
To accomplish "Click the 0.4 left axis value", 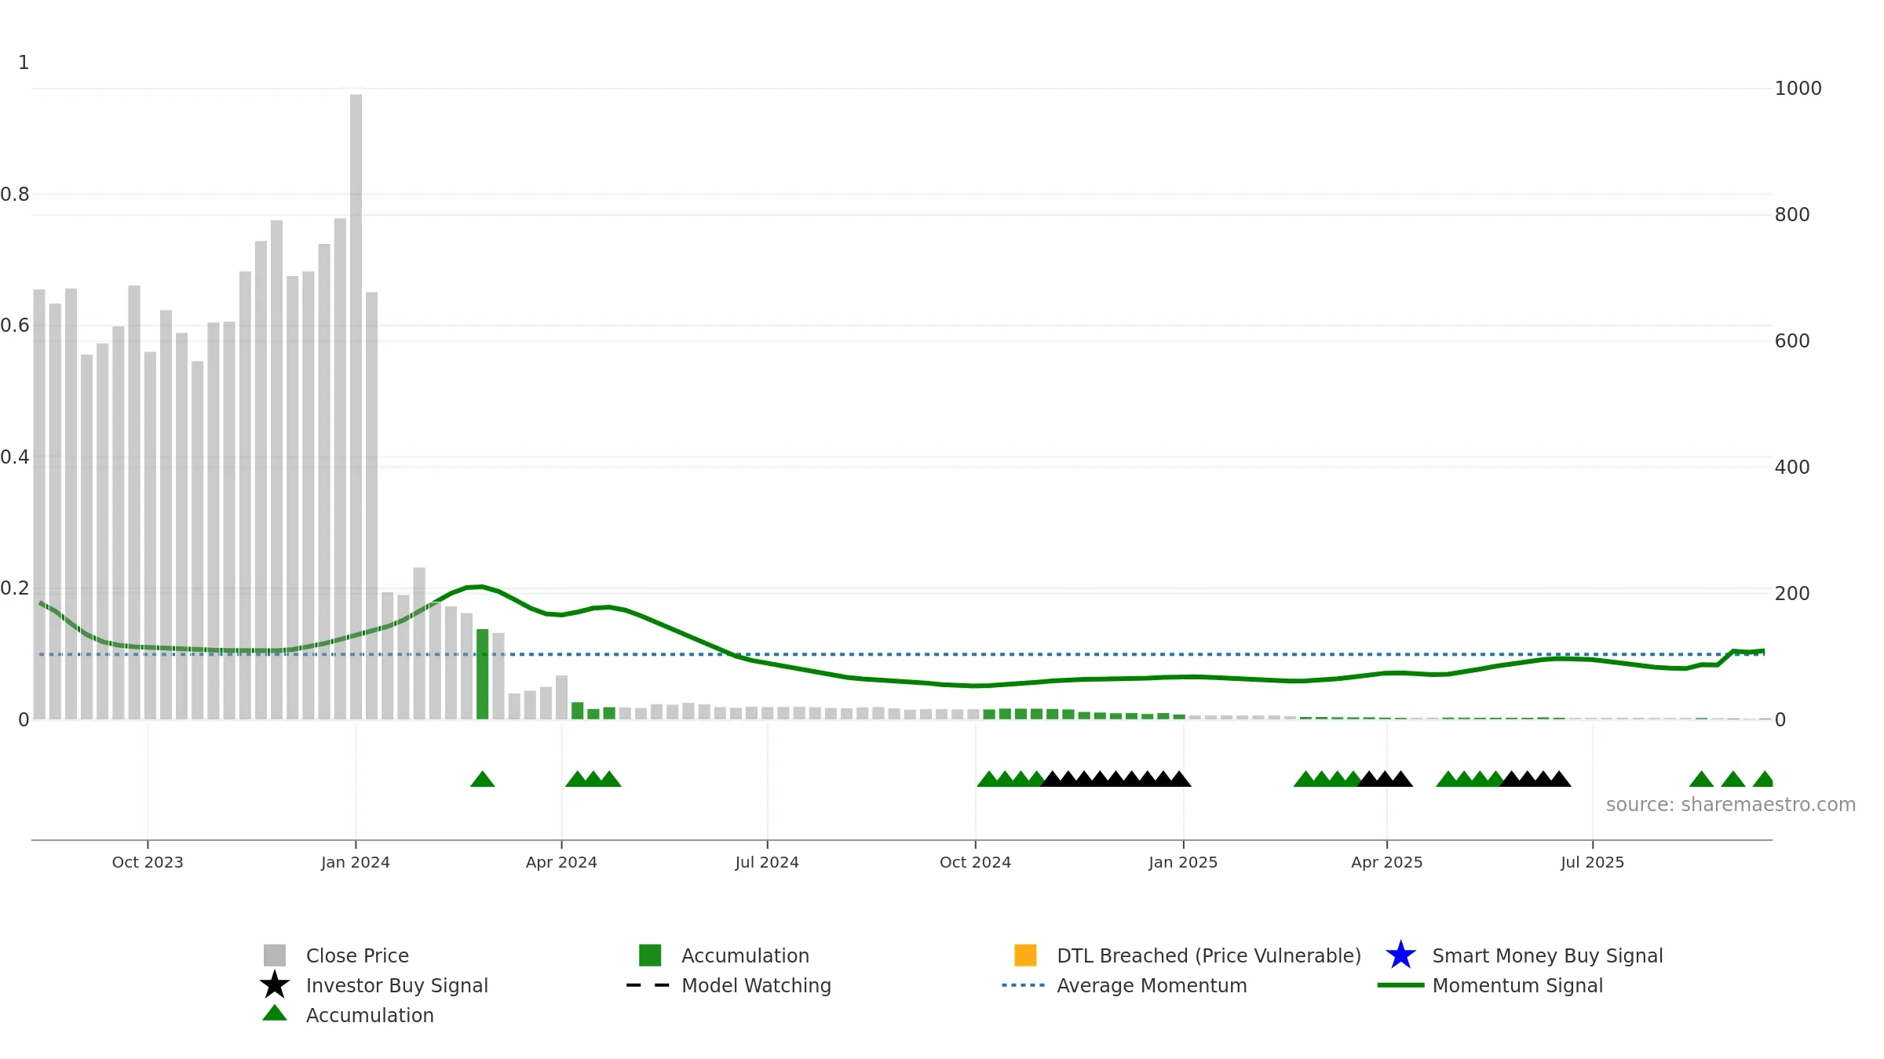I will pos(15,457).
